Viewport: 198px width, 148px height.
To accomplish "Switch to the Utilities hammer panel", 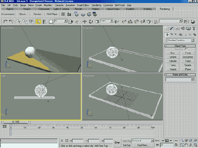I will click(x=194, y=29).
